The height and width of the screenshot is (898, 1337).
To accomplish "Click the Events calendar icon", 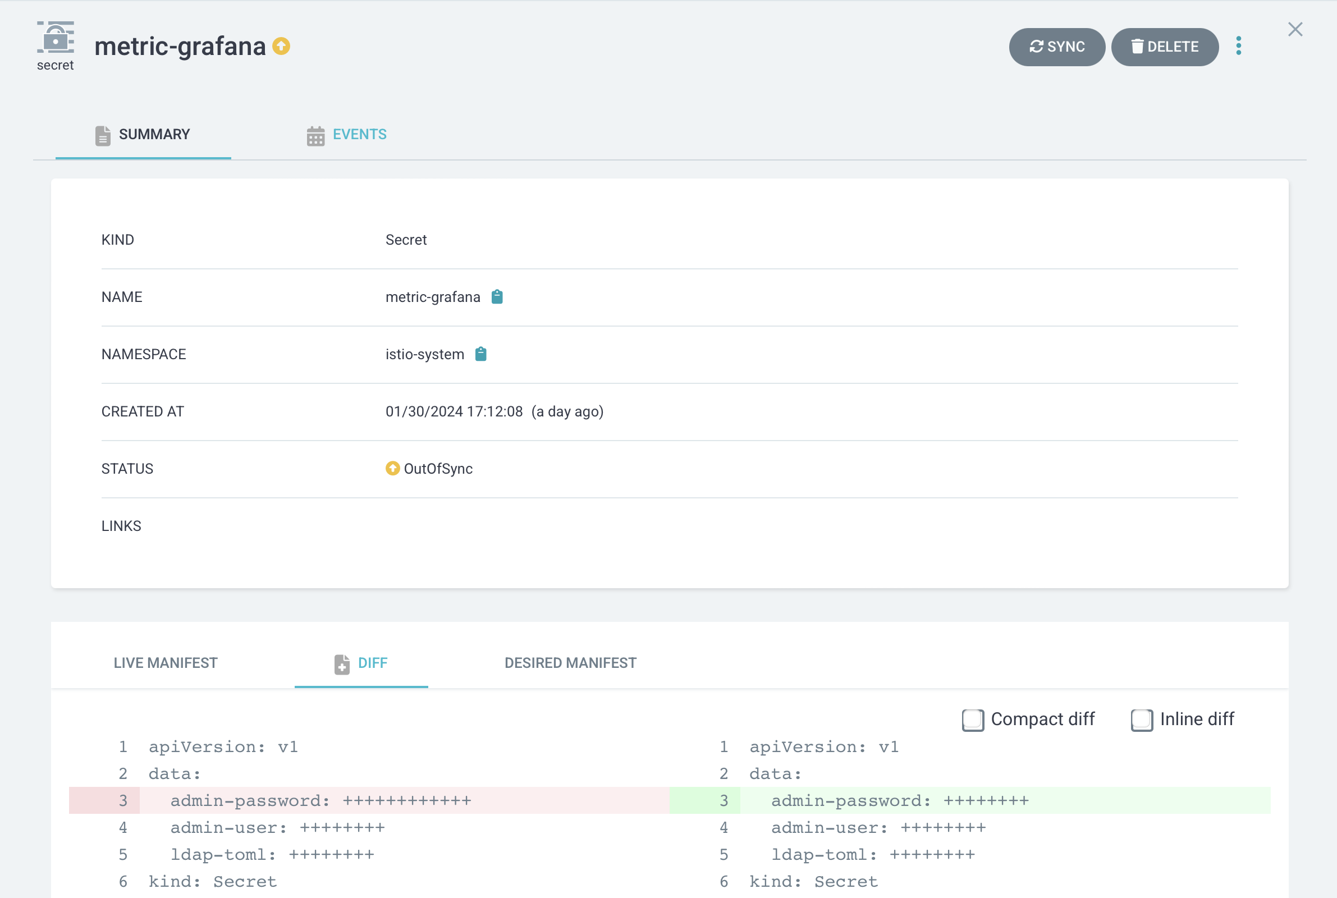I will (x=315, y=136).
